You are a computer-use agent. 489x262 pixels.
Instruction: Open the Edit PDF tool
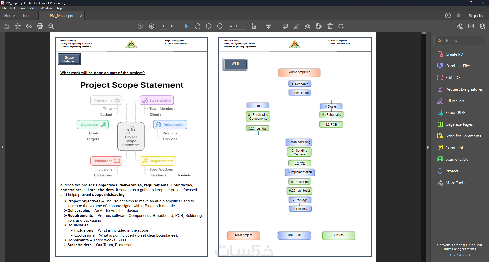point(453,78)
